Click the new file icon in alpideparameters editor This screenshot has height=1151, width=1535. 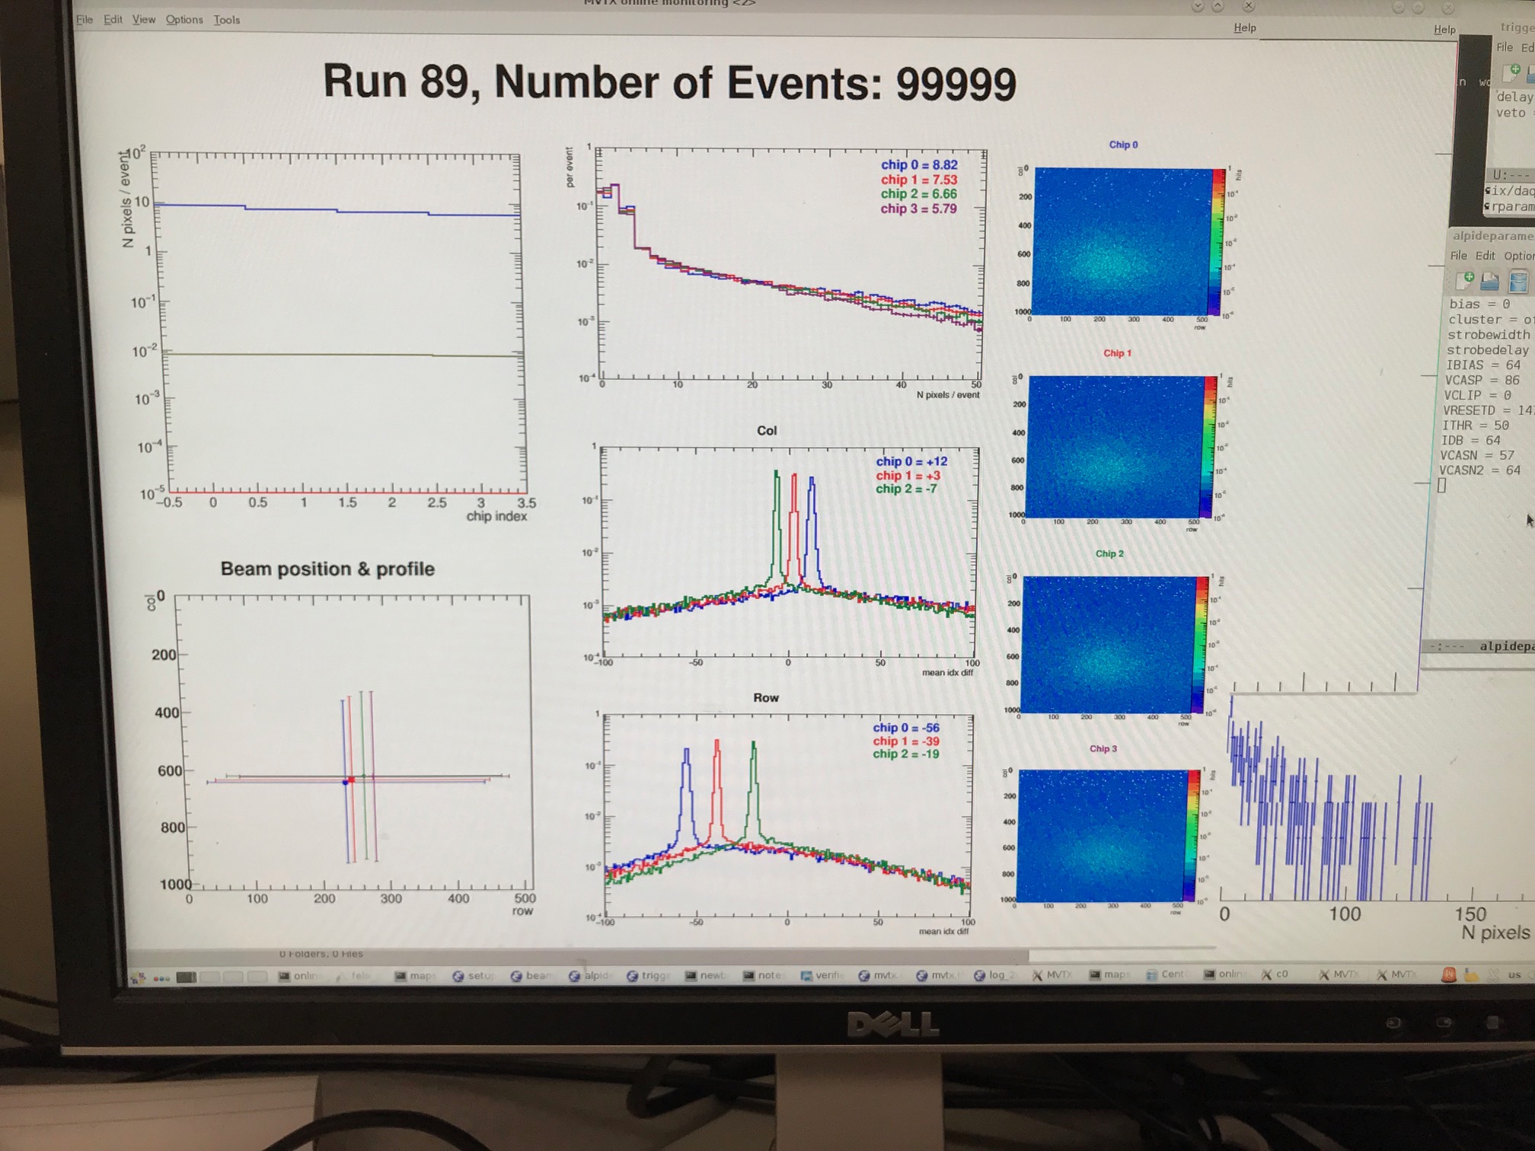coord(1464,281)
